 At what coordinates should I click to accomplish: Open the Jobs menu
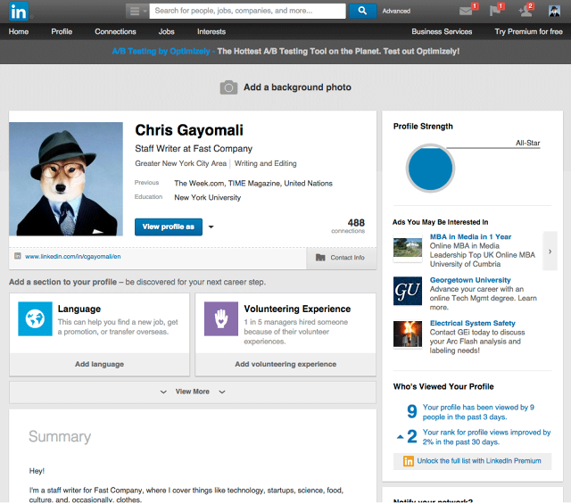click(167, 32)
